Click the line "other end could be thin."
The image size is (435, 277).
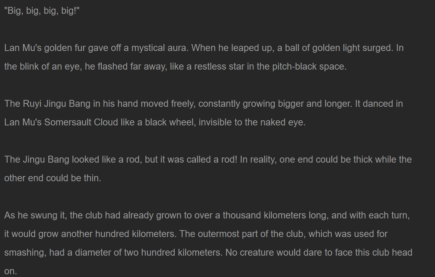point(53,178)
